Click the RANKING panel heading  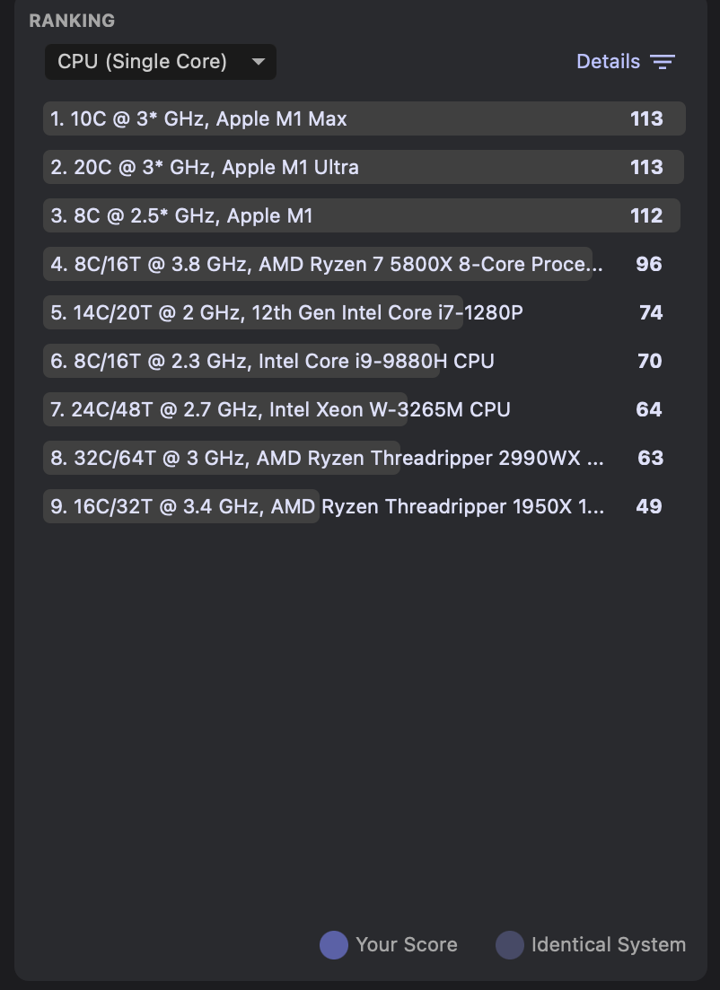(x=72, y=21)
